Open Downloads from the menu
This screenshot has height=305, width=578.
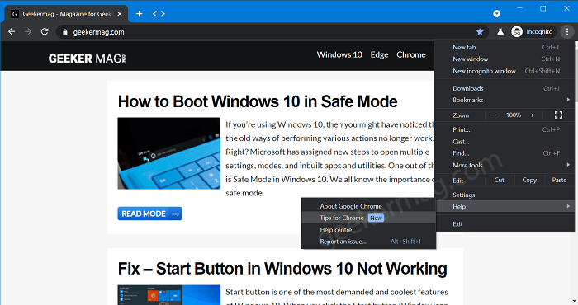tap(505, 88)
